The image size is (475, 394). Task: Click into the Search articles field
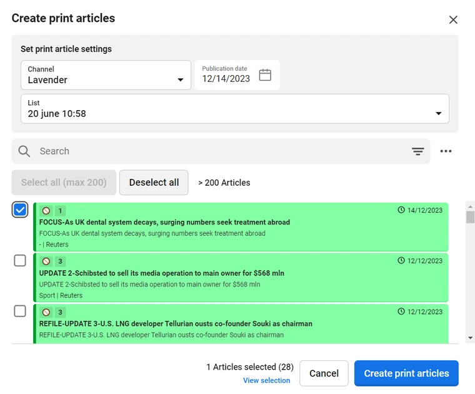(x=219, y=151)
